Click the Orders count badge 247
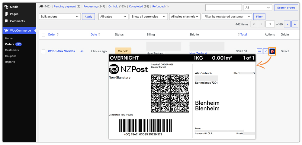302x145 pixels. click(18, 44)
